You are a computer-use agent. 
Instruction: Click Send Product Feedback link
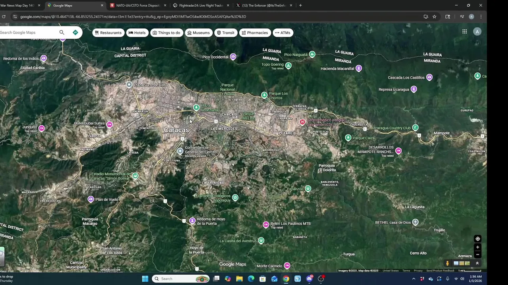click(440, 271)
